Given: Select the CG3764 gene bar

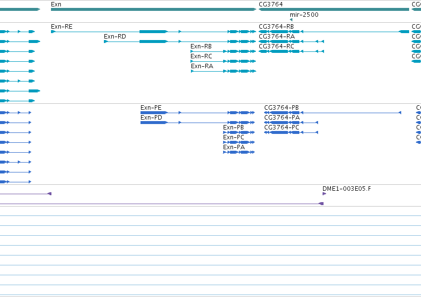Looking at the screenshot, I should pos(334,9).
